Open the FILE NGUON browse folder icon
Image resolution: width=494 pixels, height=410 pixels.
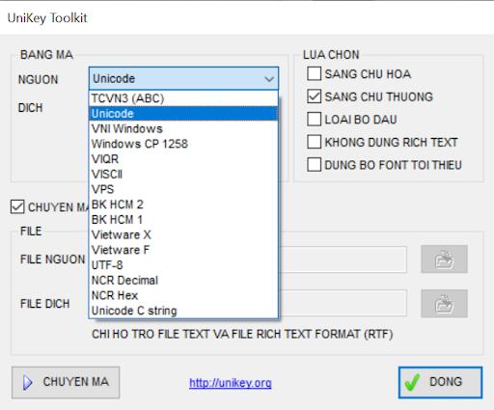444,260
